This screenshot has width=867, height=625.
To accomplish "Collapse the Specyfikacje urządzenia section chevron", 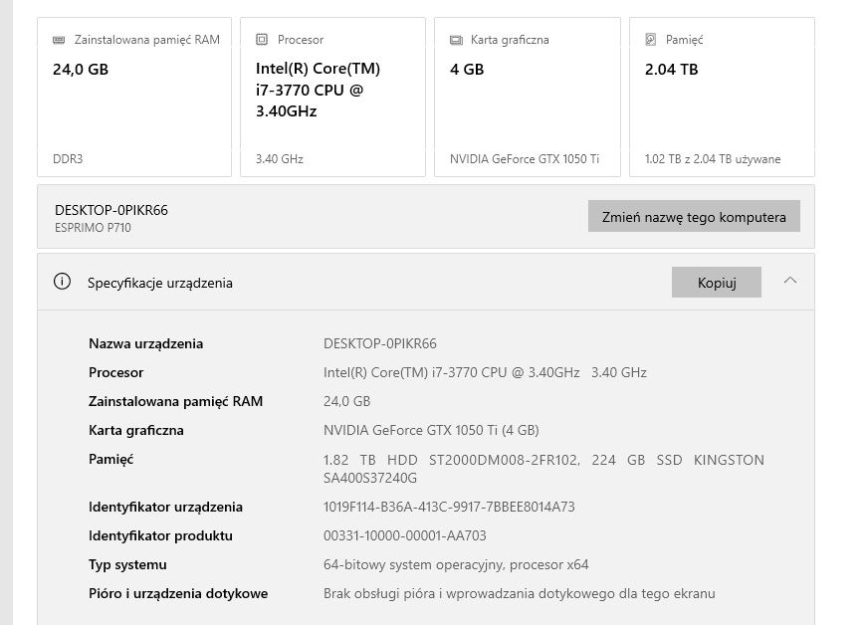I will 790,281.
